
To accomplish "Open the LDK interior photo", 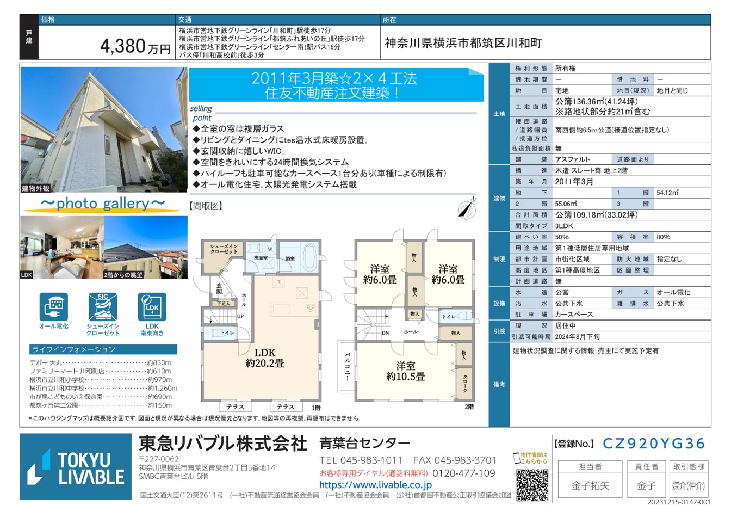I will [x=61, y=248].
